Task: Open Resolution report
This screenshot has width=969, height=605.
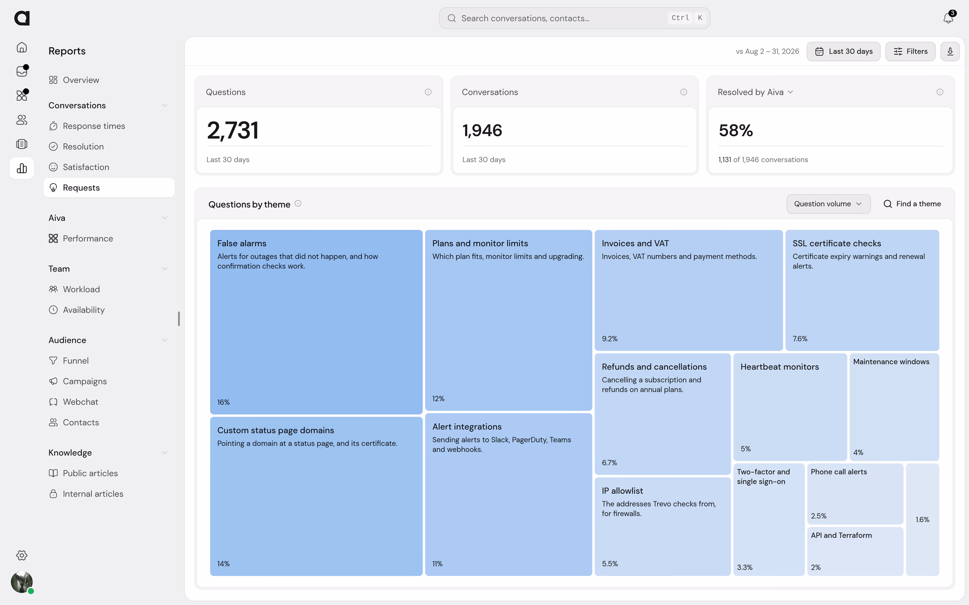Action: coord(109,146)
